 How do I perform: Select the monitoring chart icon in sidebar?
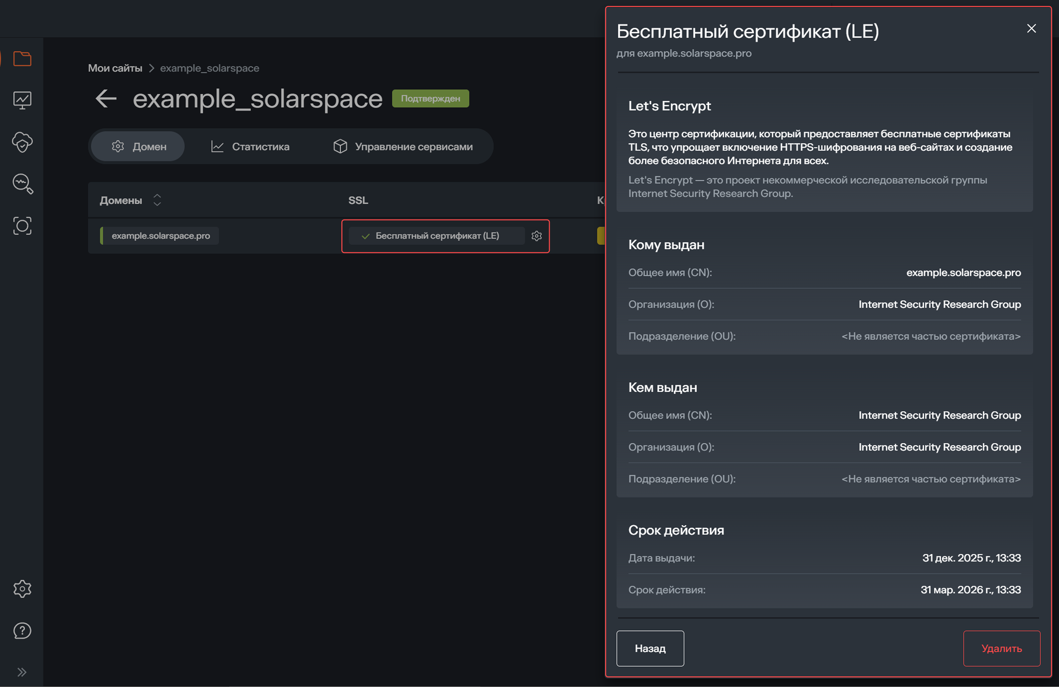click(x=22, y=99)
